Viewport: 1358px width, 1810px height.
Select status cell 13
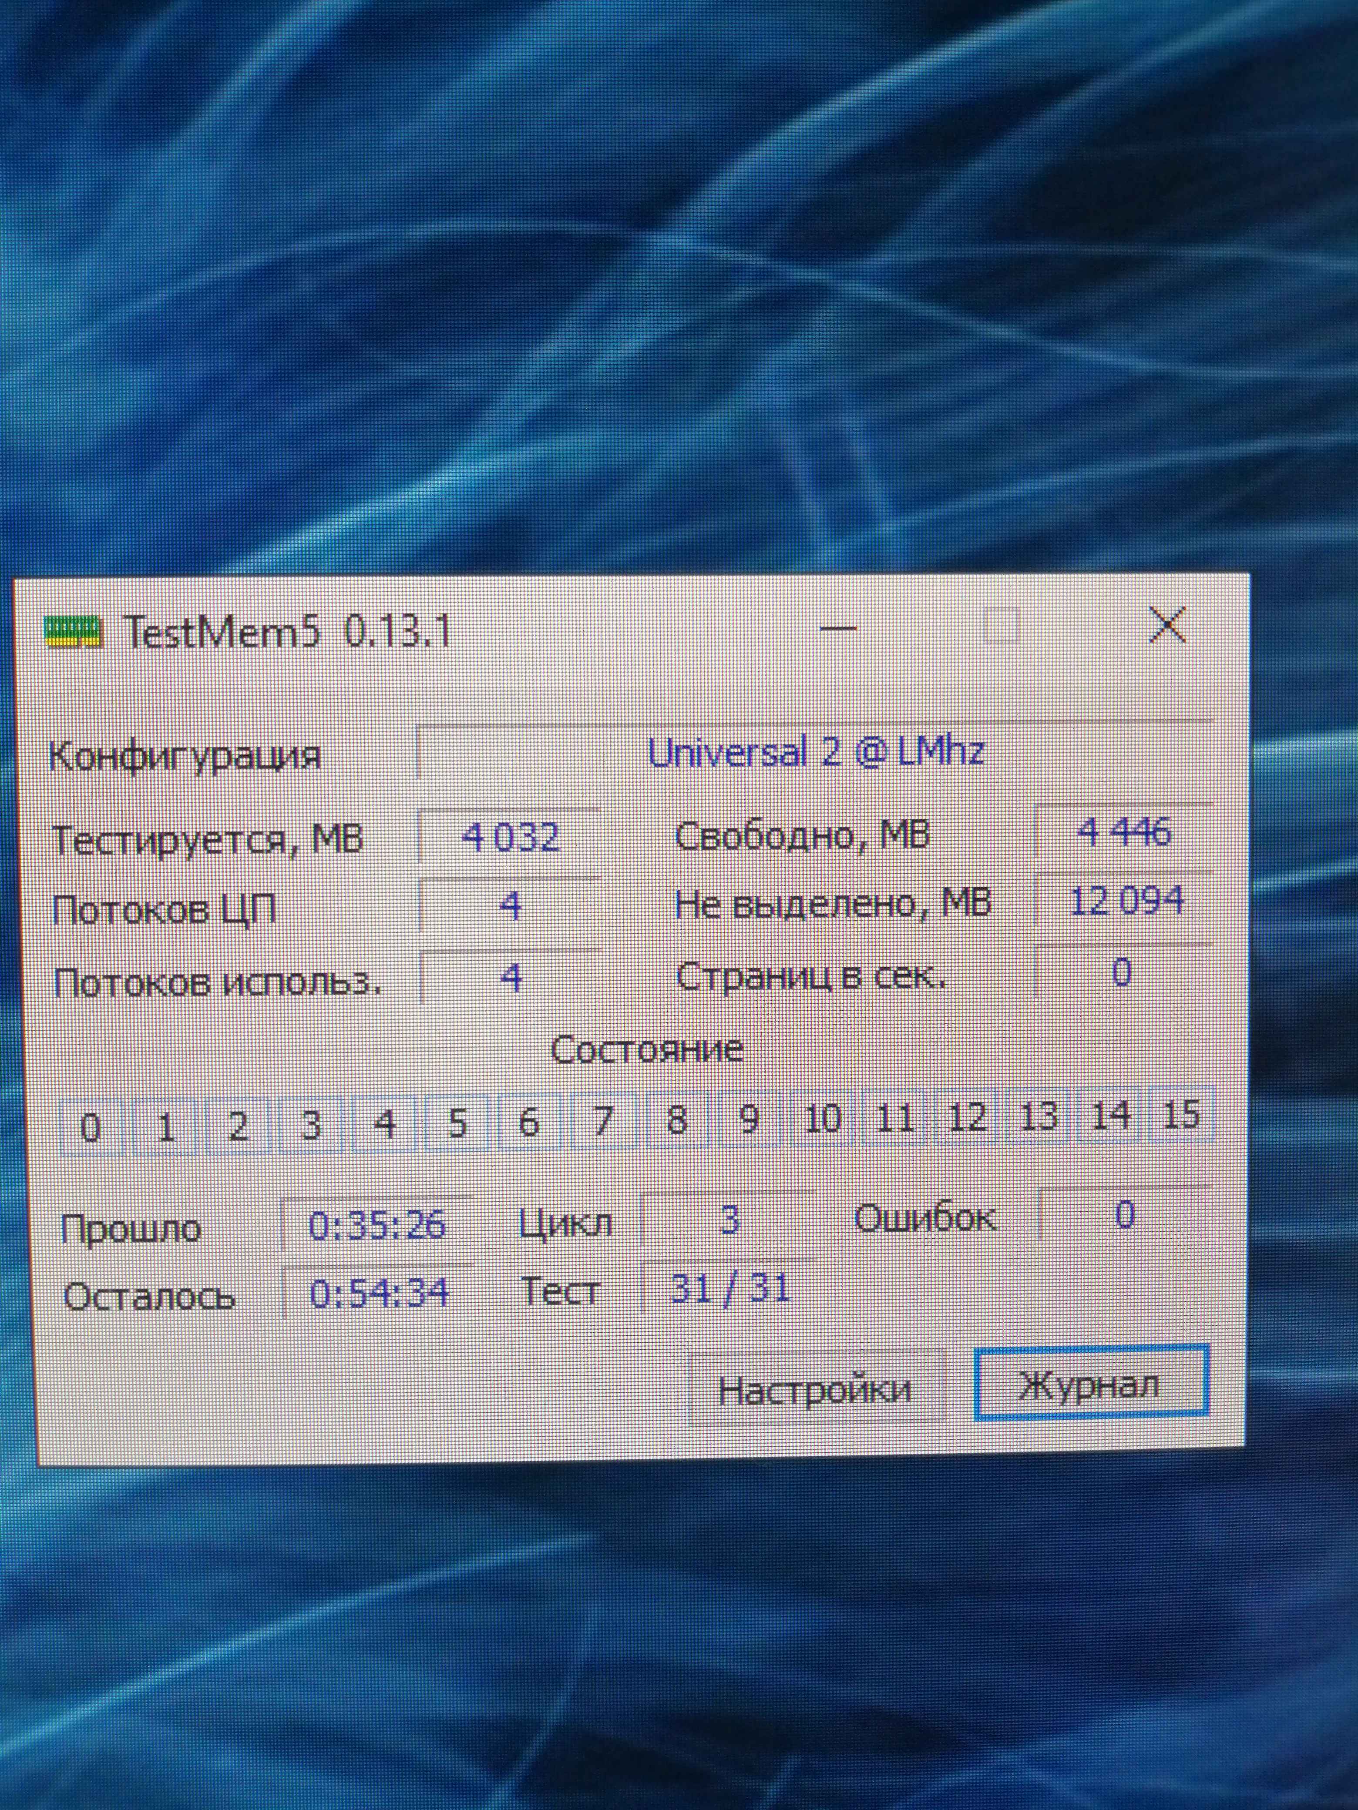click(1038, 1114)
